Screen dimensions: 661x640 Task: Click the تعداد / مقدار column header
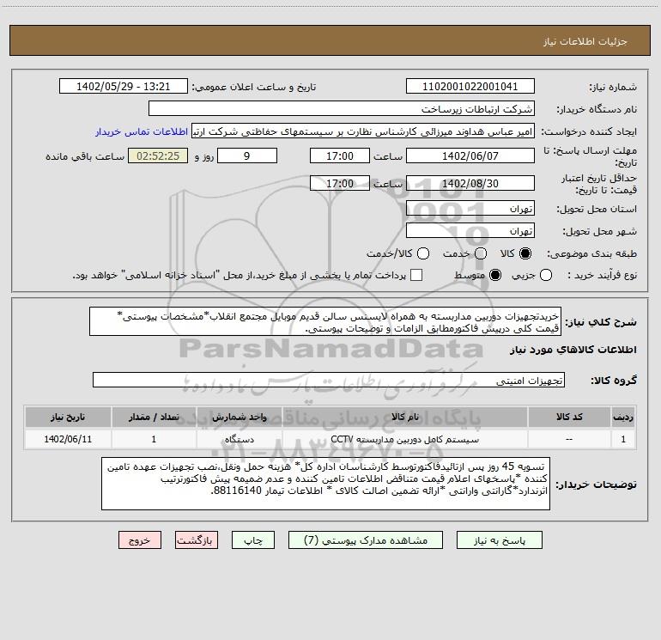point(154,418)
